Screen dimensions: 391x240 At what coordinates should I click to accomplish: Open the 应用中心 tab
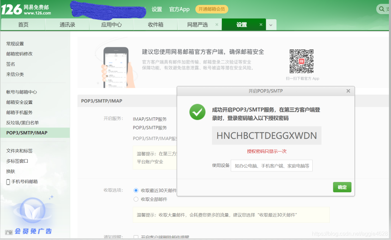tap(111, 25)
